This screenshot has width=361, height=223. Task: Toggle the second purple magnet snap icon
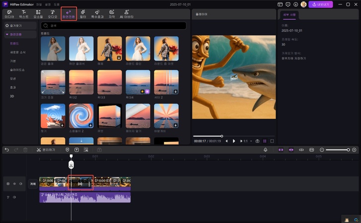tap(291, 150)
